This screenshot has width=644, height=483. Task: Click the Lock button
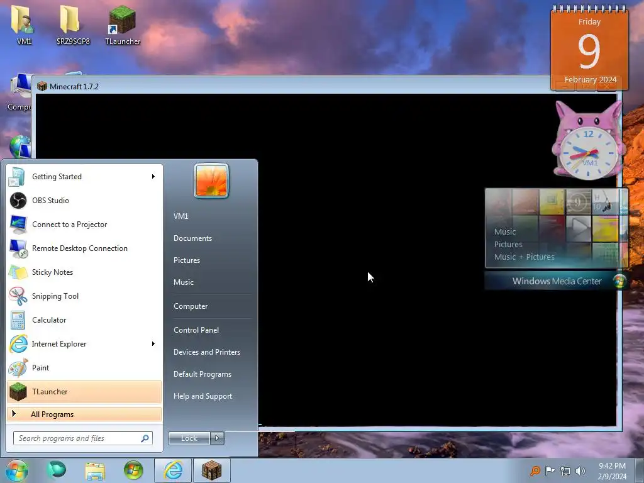(x=189, y=438)
